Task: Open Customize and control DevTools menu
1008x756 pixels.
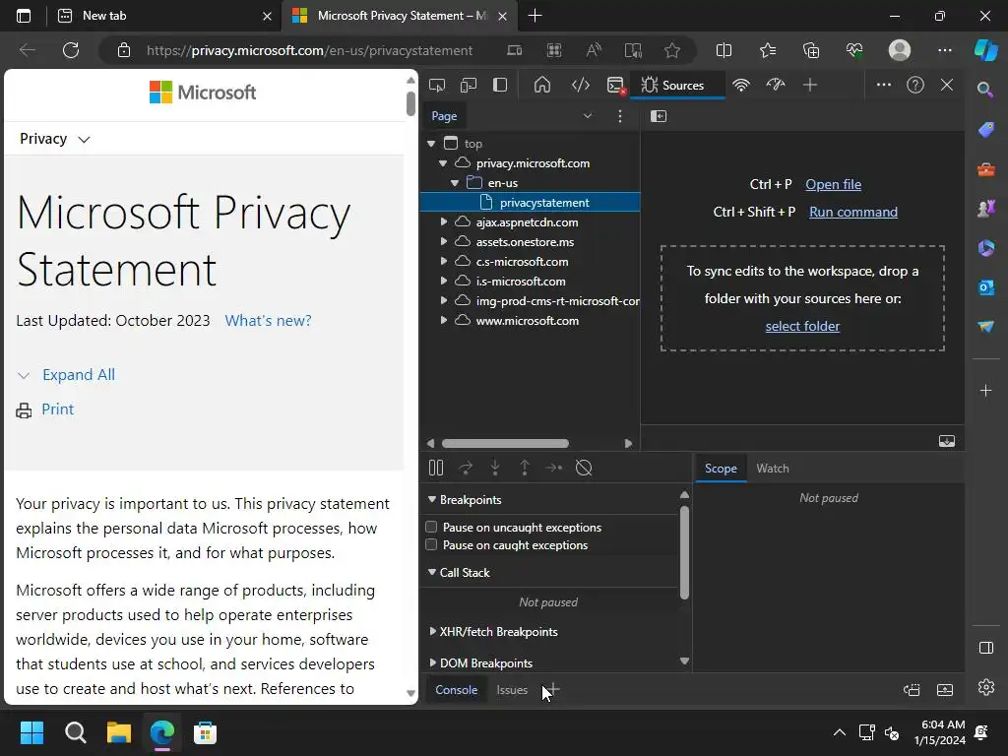Action: [884, 85]
